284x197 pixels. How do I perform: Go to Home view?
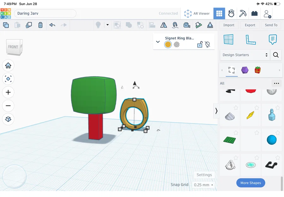click(8, 66)
